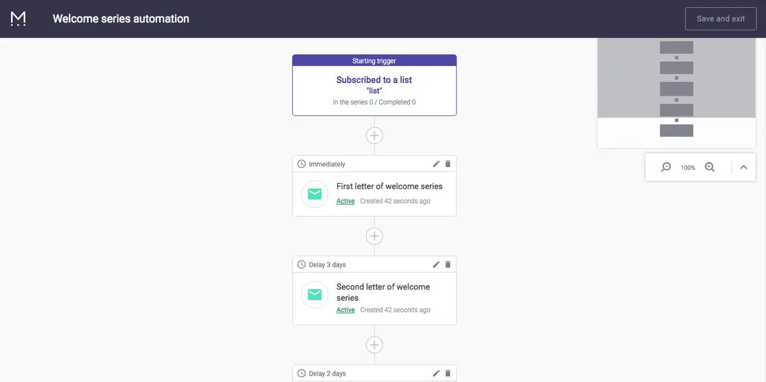Edit the Delay 3 days step
The width and height of the screenshot is (766, 382).
click(437, 265)
